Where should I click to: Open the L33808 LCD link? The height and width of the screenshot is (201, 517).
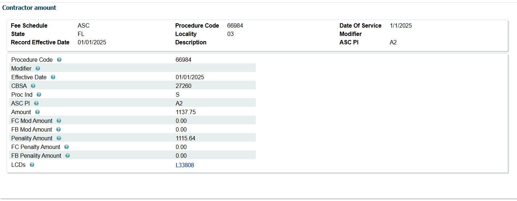185,165
